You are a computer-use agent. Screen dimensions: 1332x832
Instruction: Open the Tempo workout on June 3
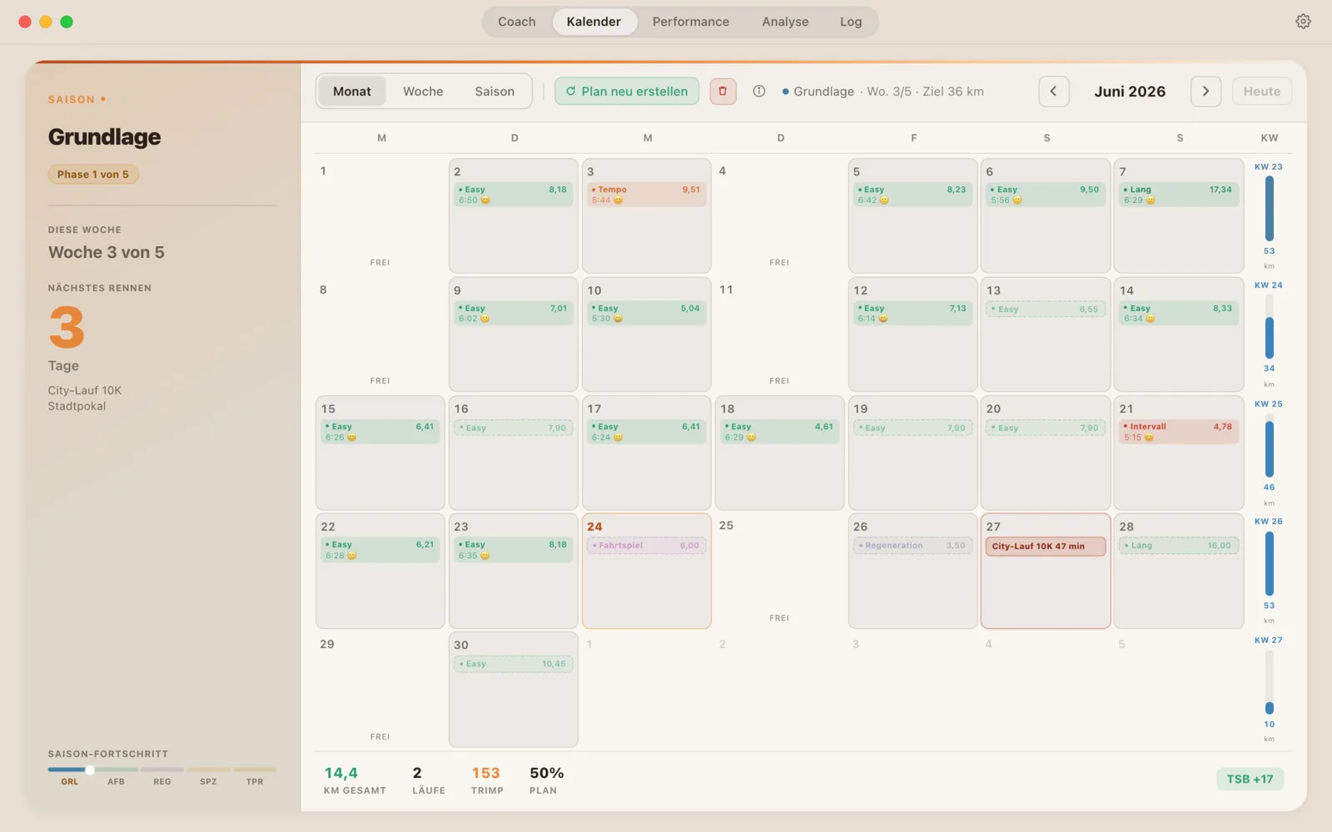pyautogui.click(x=646, y=195)
